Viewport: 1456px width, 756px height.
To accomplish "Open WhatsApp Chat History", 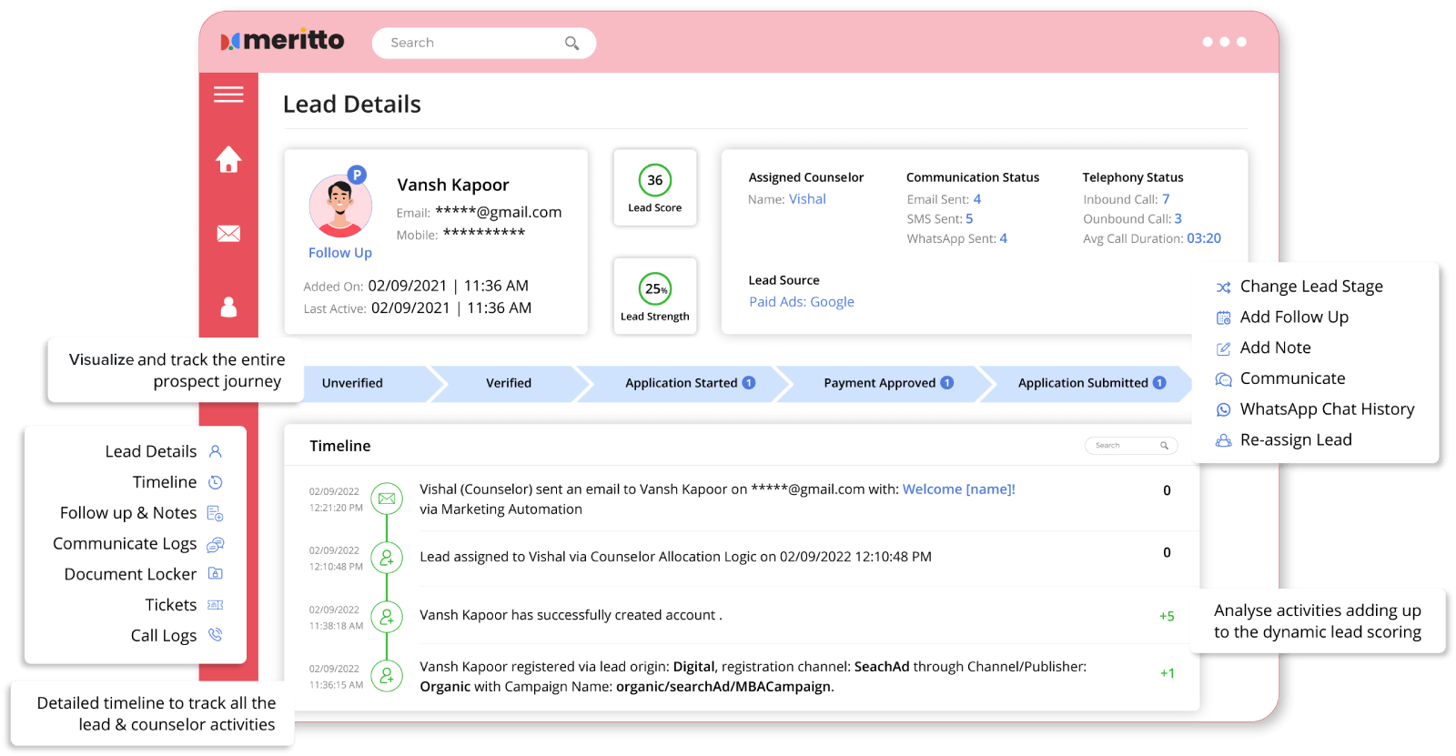I will tap(1326, 409).
